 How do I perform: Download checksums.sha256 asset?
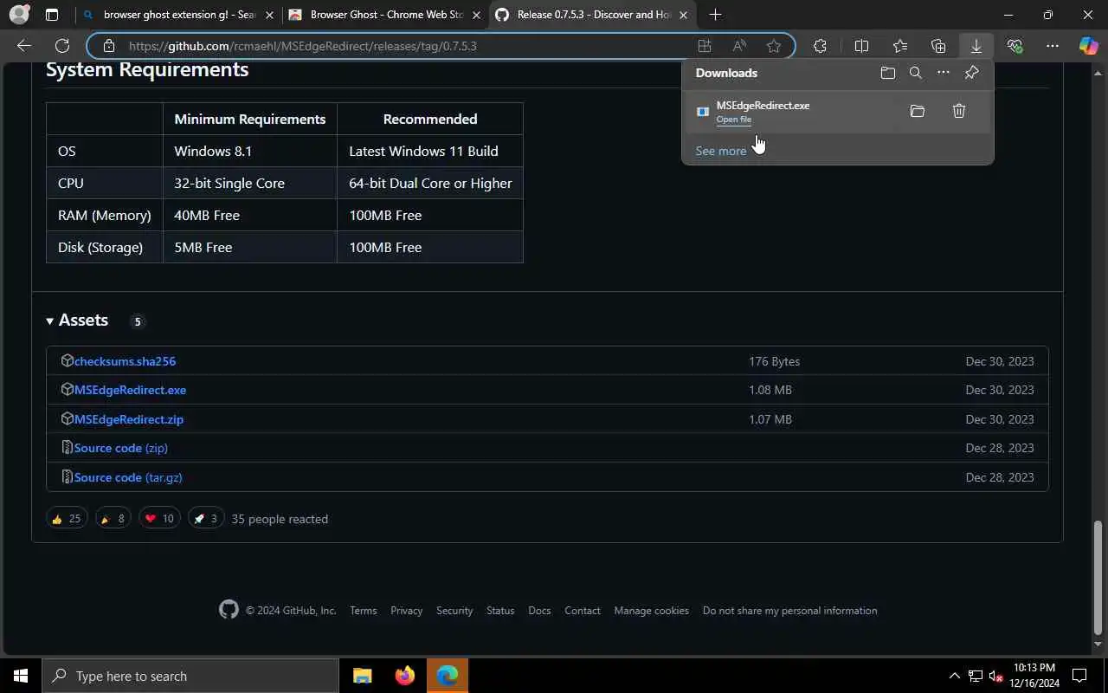click(x=125, y=361)
